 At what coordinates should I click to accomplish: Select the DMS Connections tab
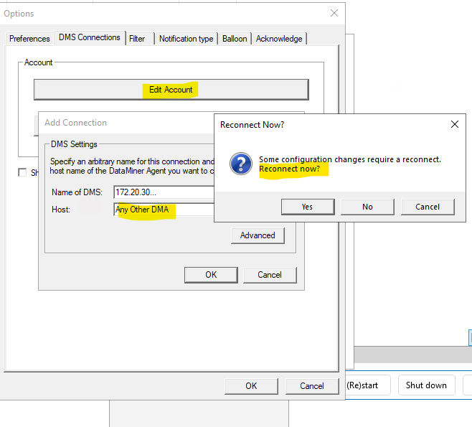point(89,37)
